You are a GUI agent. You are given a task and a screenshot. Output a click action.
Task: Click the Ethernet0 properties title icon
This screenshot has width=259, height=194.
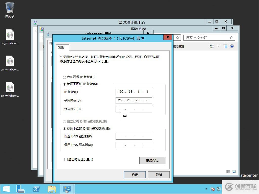click(x=48, y=34)
